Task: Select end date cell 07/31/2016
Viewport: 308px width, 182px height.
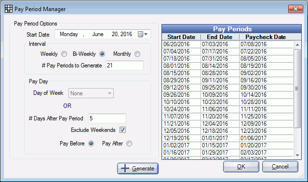Action: (220, 59)
